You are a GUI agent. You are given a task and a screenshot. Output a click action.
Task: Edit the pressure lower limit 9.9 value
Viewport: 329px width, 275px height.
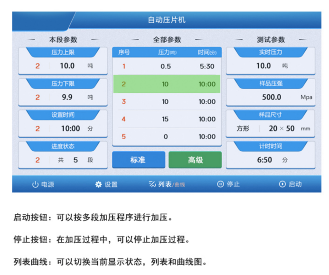pyautogui.click(x=67, y=97)
